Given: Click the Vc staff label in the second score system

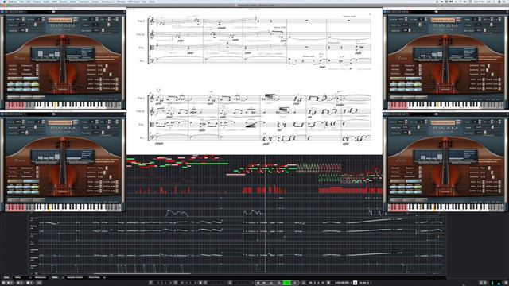Looking at the screenshot, I should coord(142,138).
